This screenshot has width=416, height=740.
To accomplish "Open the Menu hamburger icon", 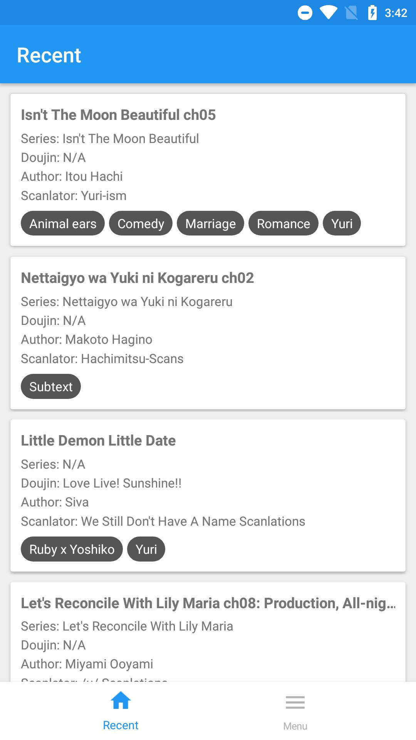I will [295, 702].
